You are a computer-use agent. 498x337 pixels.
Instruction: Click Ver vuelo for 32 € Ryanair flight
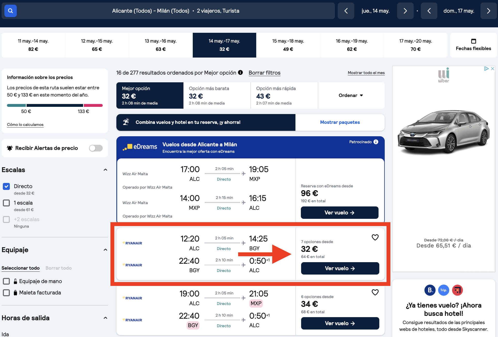pos(340,268)
